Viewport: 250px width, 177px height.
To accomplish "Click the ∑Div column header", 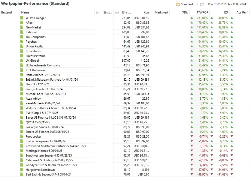I will pos(185,12).
